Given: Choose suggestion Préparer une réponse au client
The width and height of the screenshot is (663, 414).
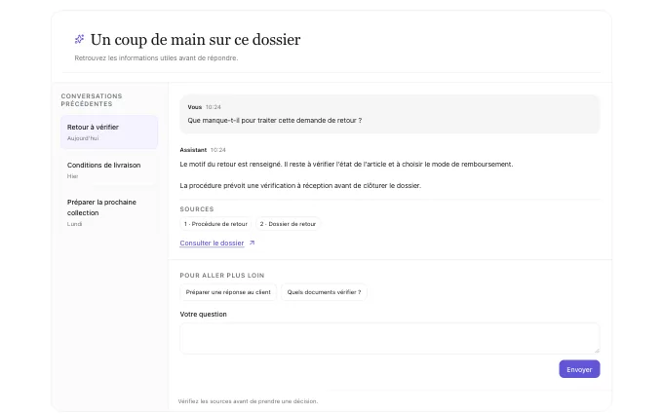Looking at the screenshot, I should (x=228, y=292).
